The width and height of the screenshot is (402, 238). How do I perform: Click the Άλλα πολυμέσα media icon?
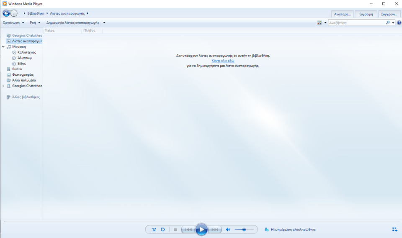[9, 80]
